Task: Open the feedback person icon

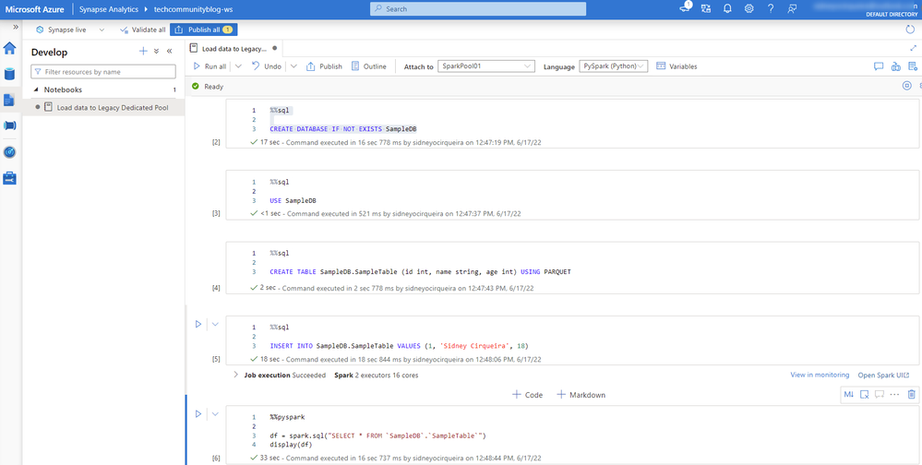Action: point(792,9)
